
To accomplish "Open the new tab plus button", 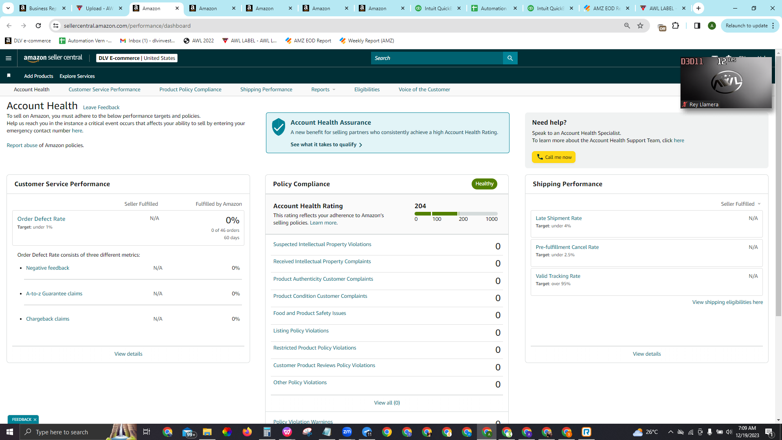I will (x=699, y=8).
